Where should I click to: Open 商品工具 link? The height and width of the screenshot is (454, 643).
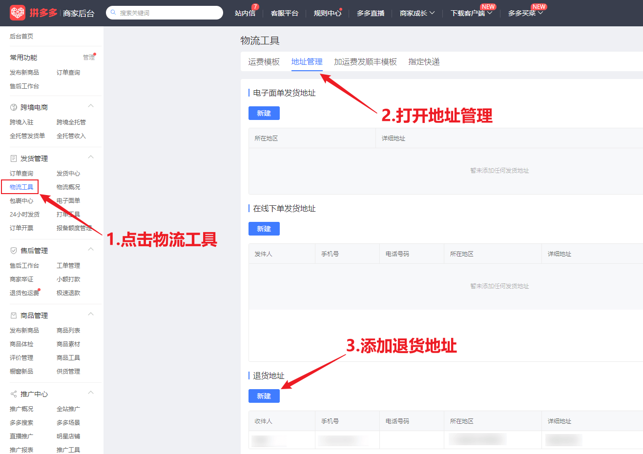(x=68, y=358)
